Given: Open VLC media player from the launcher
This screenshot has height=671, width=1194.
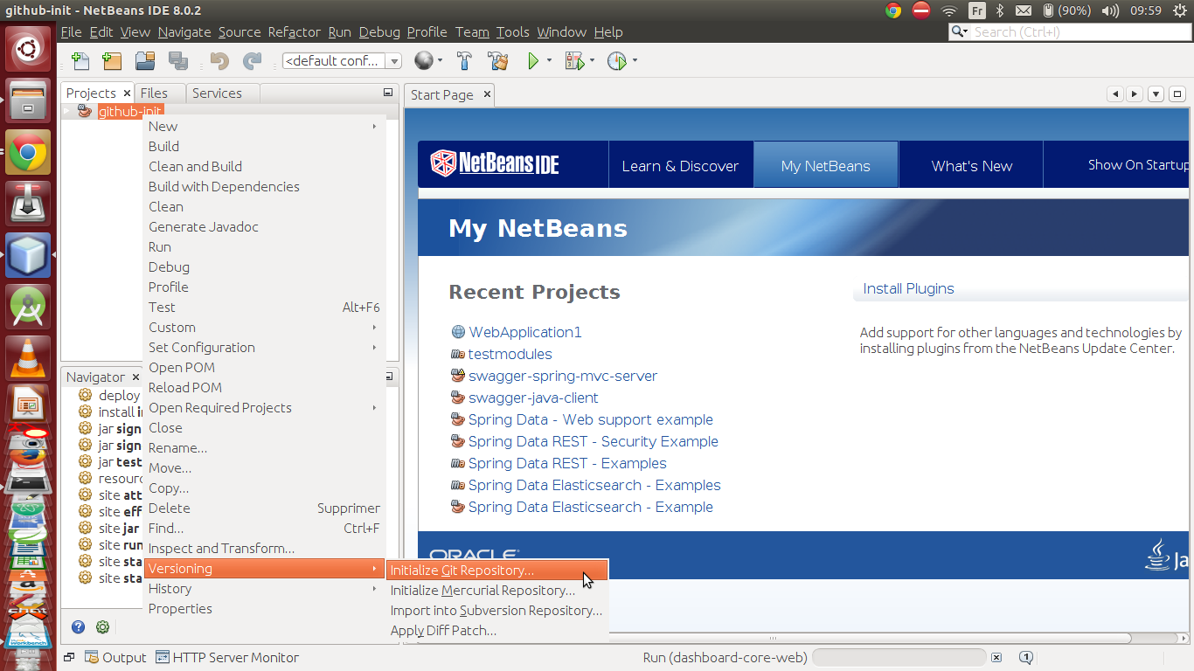Looking at the screenshot, I should point(28,356).
